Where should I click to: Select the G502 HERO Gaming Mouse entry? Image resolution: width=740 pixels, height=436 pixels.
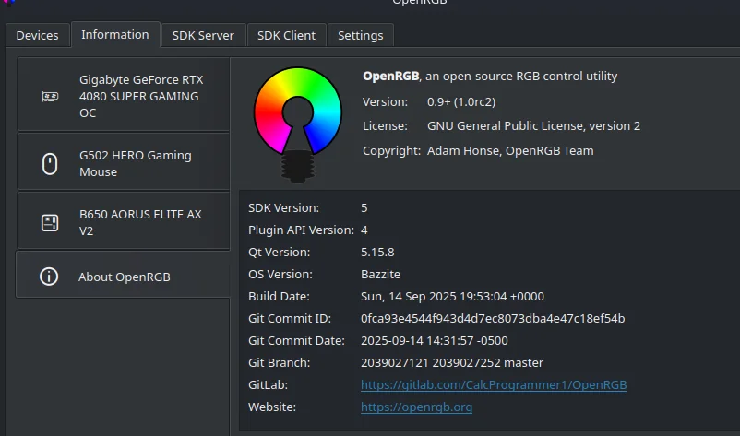[124, 161]
